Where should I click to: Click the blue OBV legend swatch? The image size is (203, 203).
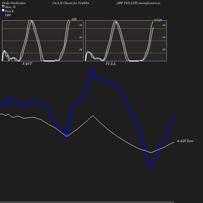[x=3, y=15]
